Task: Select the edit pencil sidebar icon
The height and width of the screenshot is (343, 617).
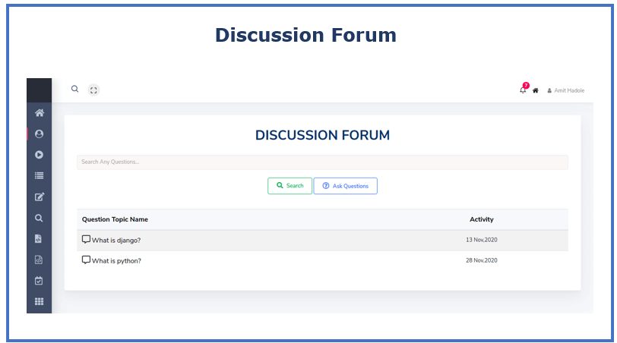Action: coord(39,197)
